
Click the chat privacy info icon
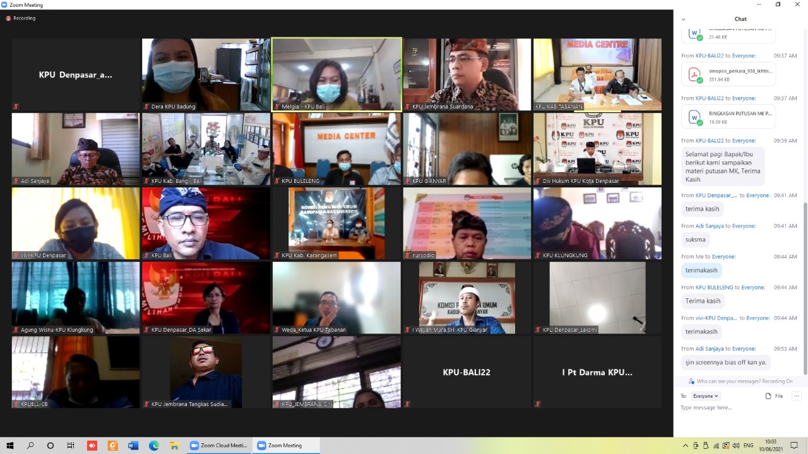691,381
